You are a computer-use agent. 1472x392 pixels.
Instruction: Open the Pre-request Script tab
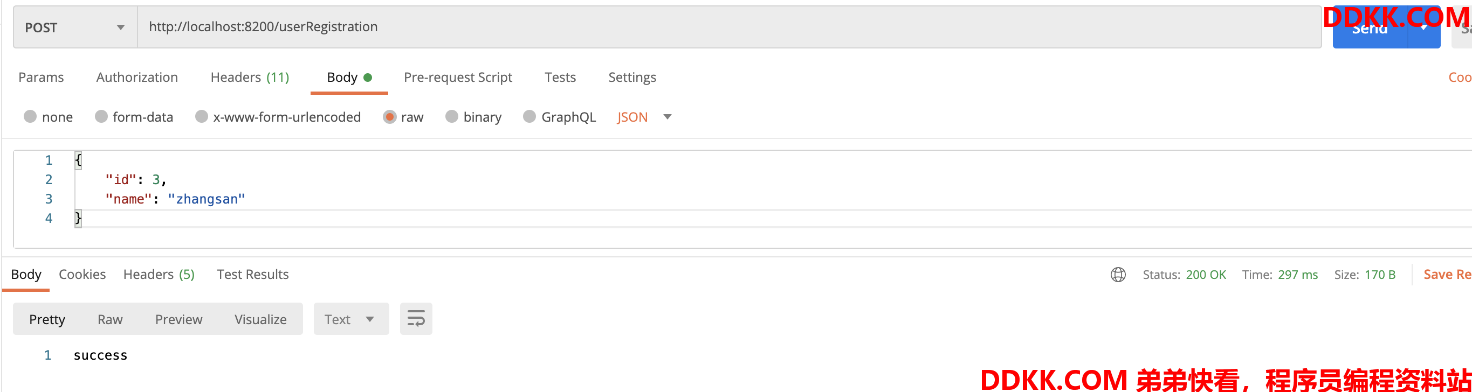point(458,77)
